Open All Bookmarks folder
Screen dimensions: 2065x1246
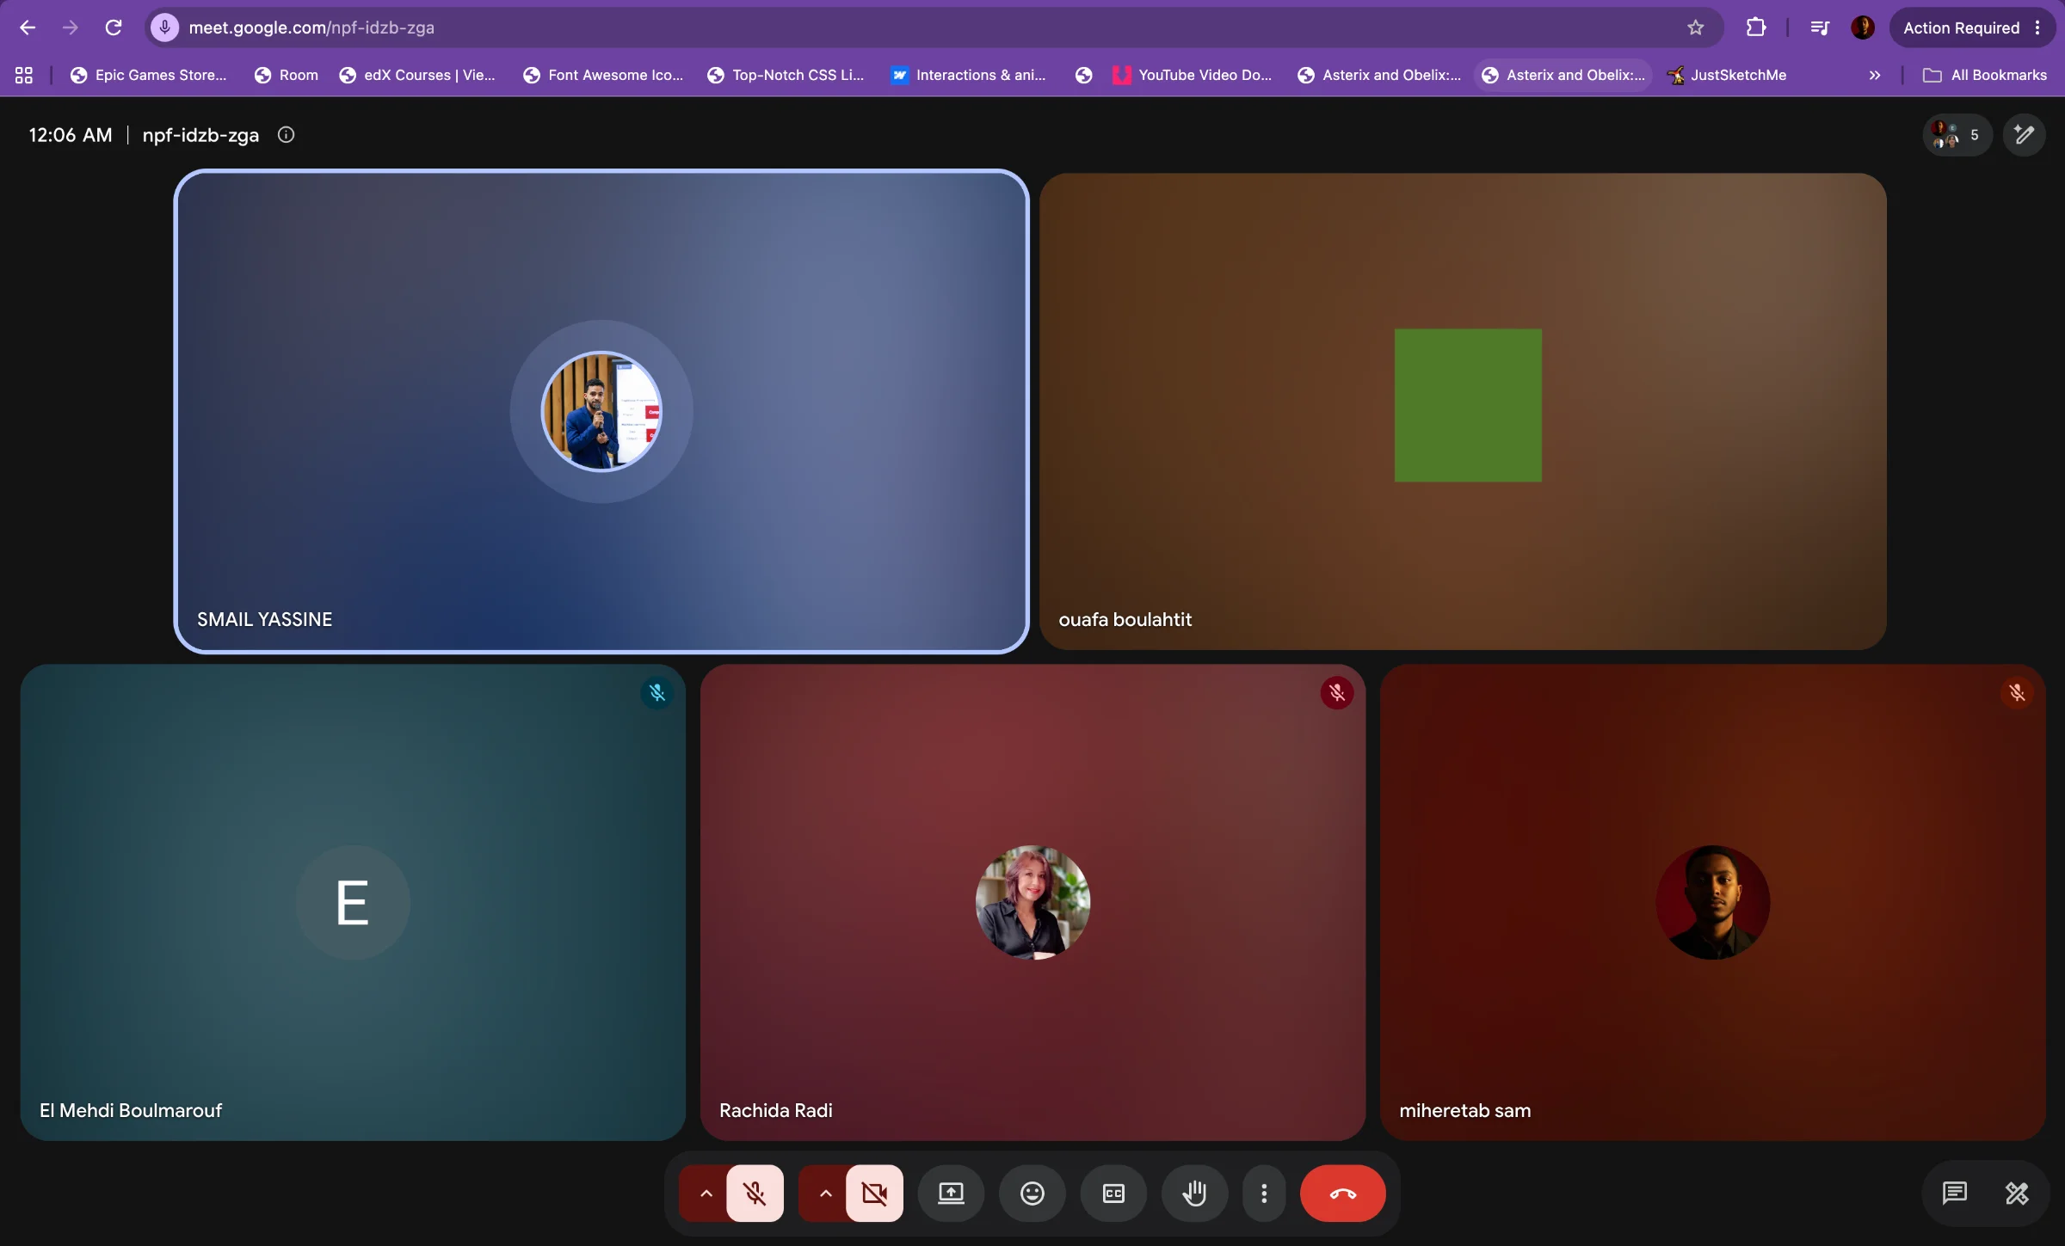1986,75
